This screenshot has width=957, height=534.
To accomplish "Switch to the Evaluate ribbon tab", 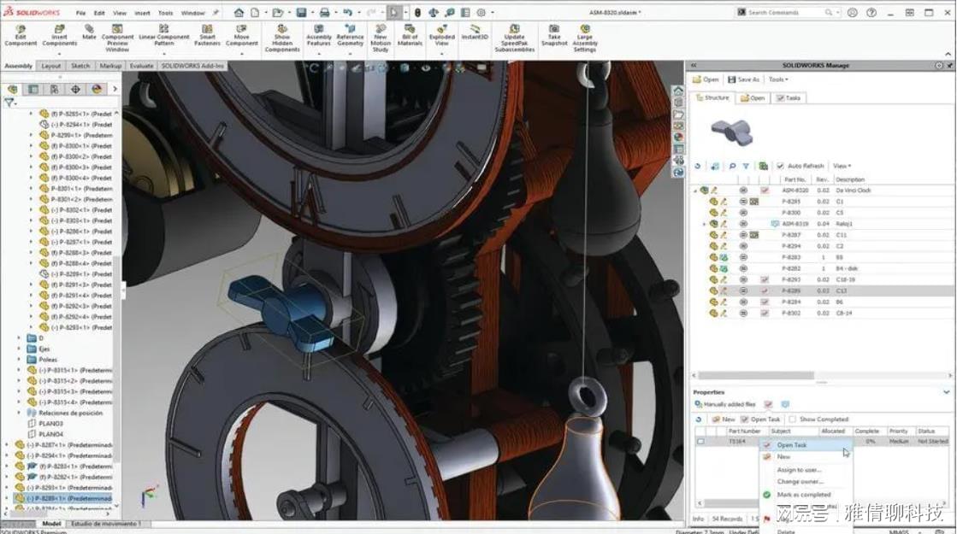I will [142, 66].
